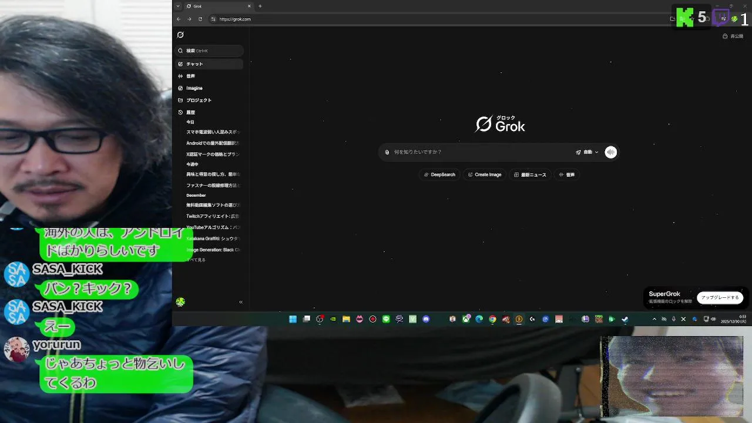The image size is (752, 423).
Task: Open the chat スマホ電波弱い人混みスポッ…
Action: (x=213, y=132)
